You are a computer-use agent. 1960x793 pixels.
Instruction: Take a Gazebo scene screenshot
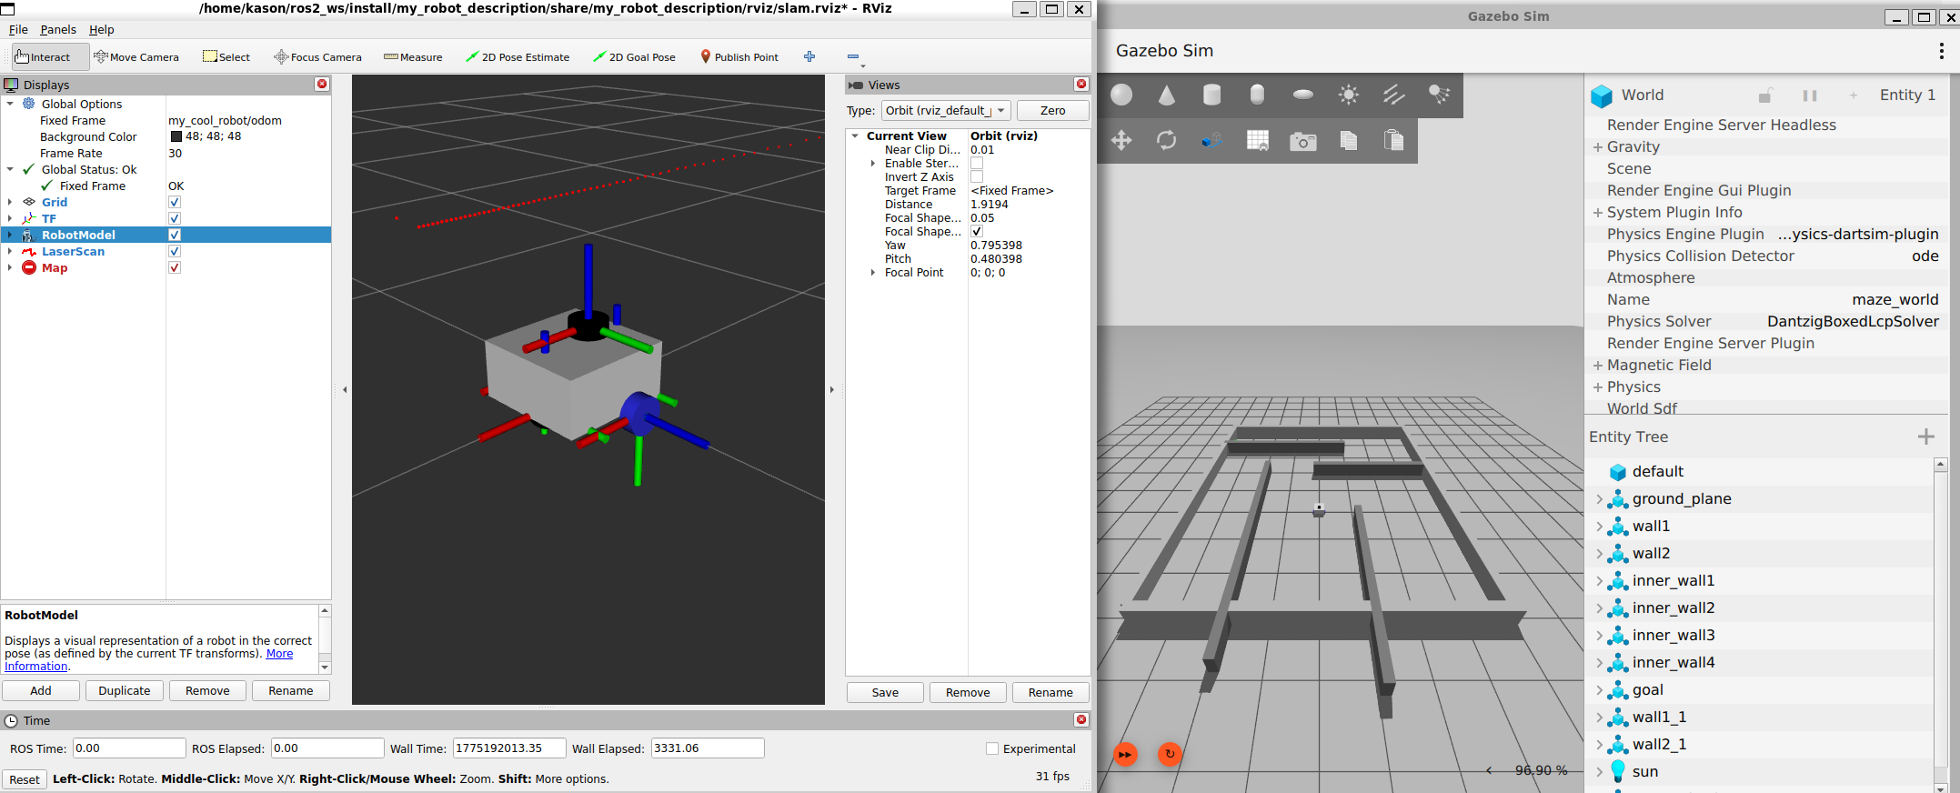[1302, 141]
